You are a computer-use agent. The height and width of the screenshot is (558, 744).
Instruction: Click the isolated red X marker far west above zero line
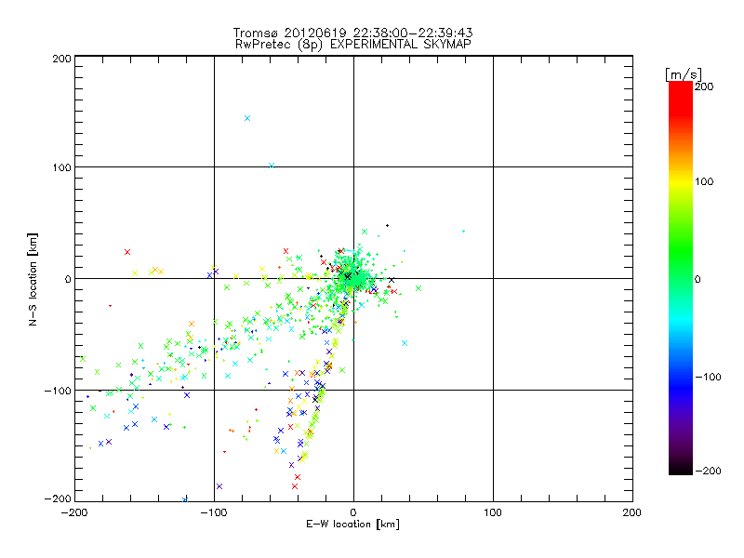[x=127, y=252]
